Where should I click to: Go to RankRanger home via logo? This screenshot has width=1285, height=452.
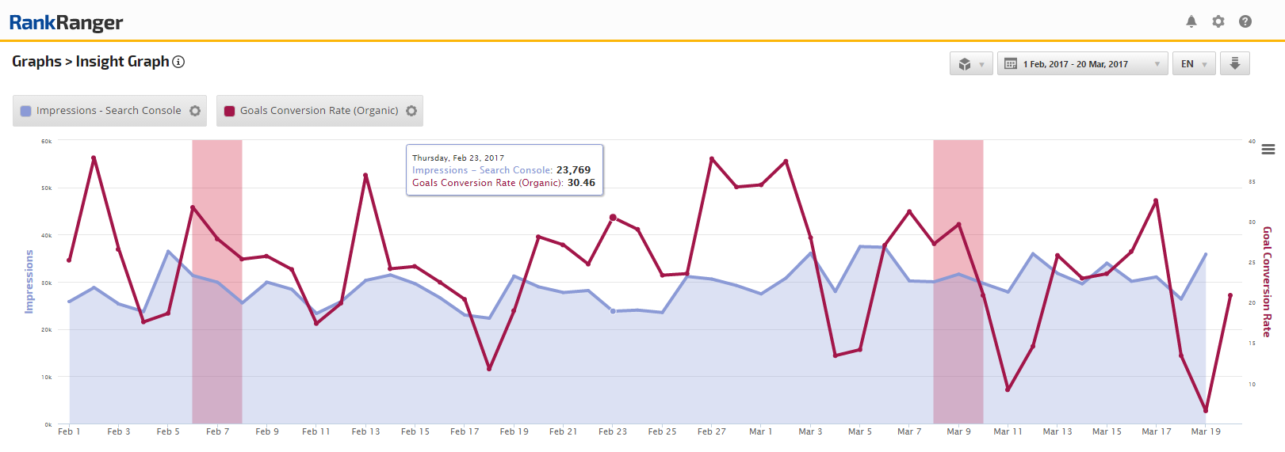[66, 22]
